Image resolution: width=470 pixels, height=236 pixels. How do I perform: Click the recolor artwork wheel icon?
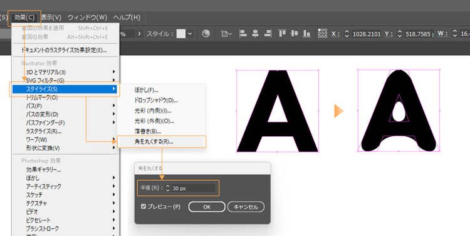[206, 34]
